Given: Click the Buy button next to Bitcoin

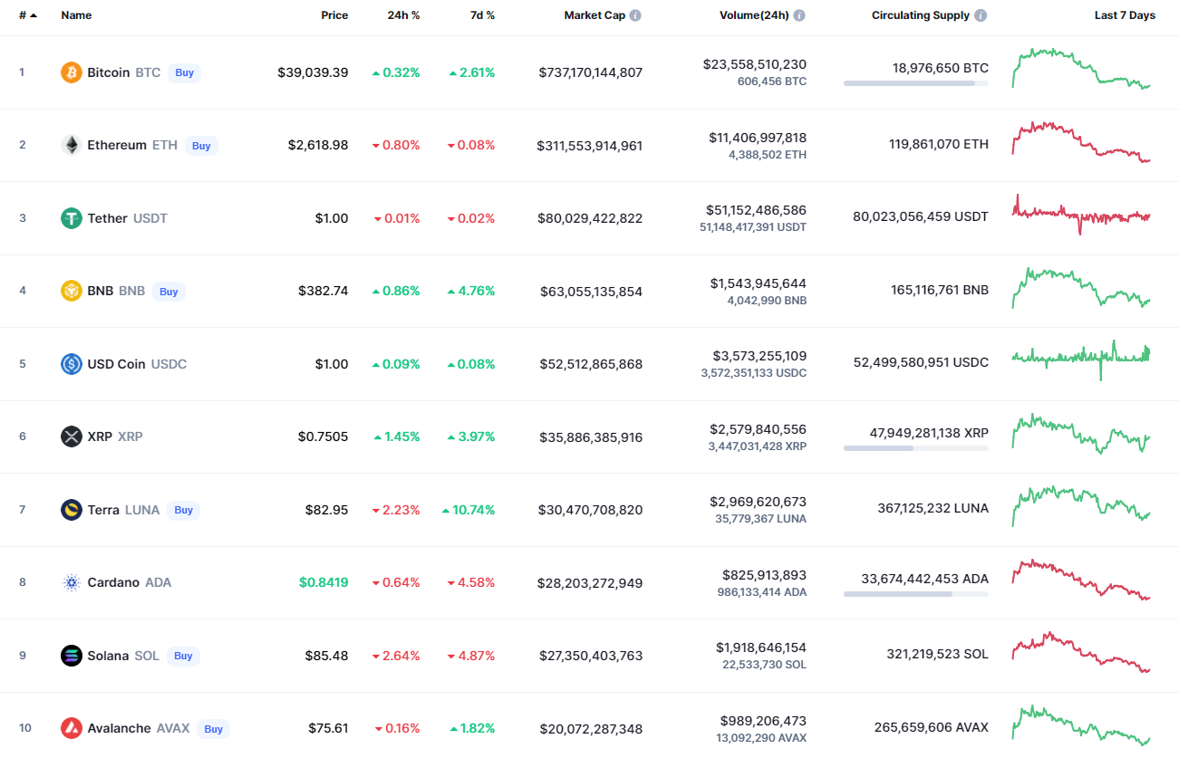Looking at the screenshot, I should point(185,72).
